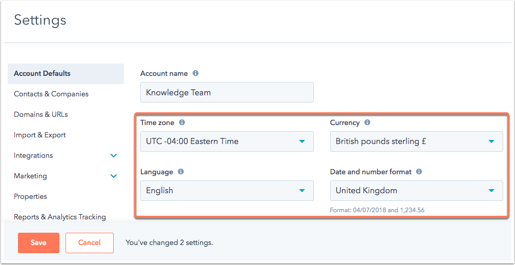Save the changed settings

tap(38, 243)
